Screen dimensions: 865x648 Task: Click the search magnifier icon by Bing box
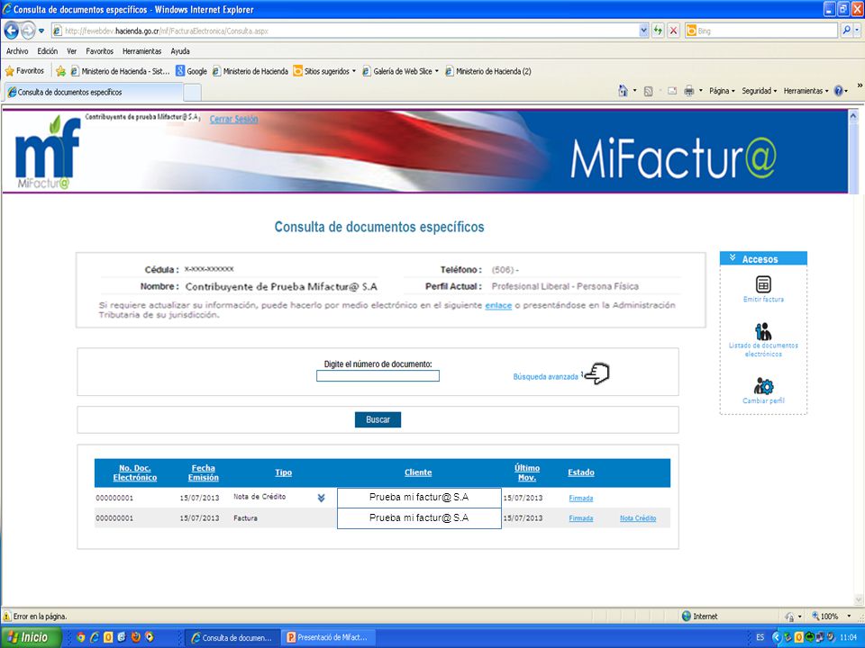(x=846, y=31)
